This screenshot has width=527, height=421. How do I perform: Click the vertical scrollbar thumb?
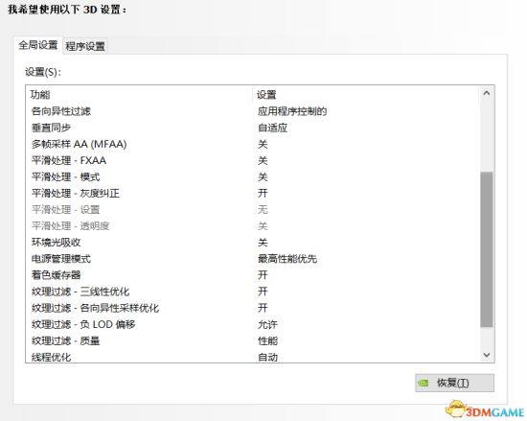coord(487,249)
